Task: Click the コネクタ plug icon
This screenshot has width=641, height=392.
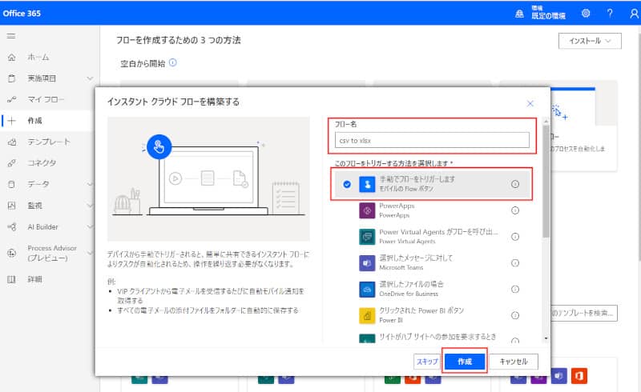Action: pyautogui.click(x=12, y=163)
